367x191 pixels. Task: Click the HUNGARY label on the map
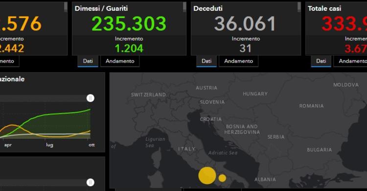[255, 94]
